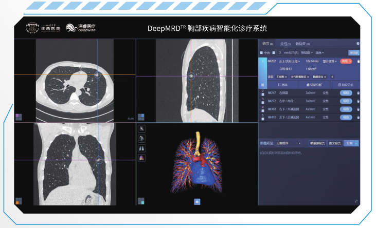Check the 全选 select-all checkbox
376x228 pixels.
[x=261, y=53]
